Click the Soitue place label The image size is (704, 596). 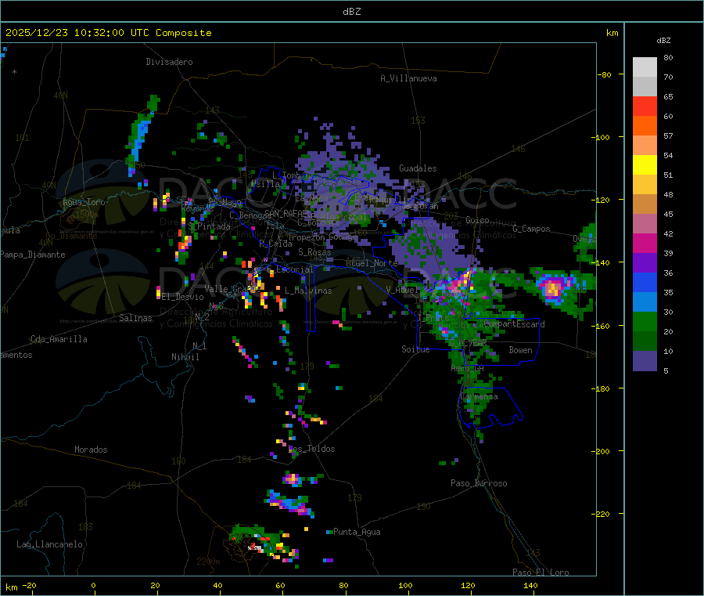point(415,349)
